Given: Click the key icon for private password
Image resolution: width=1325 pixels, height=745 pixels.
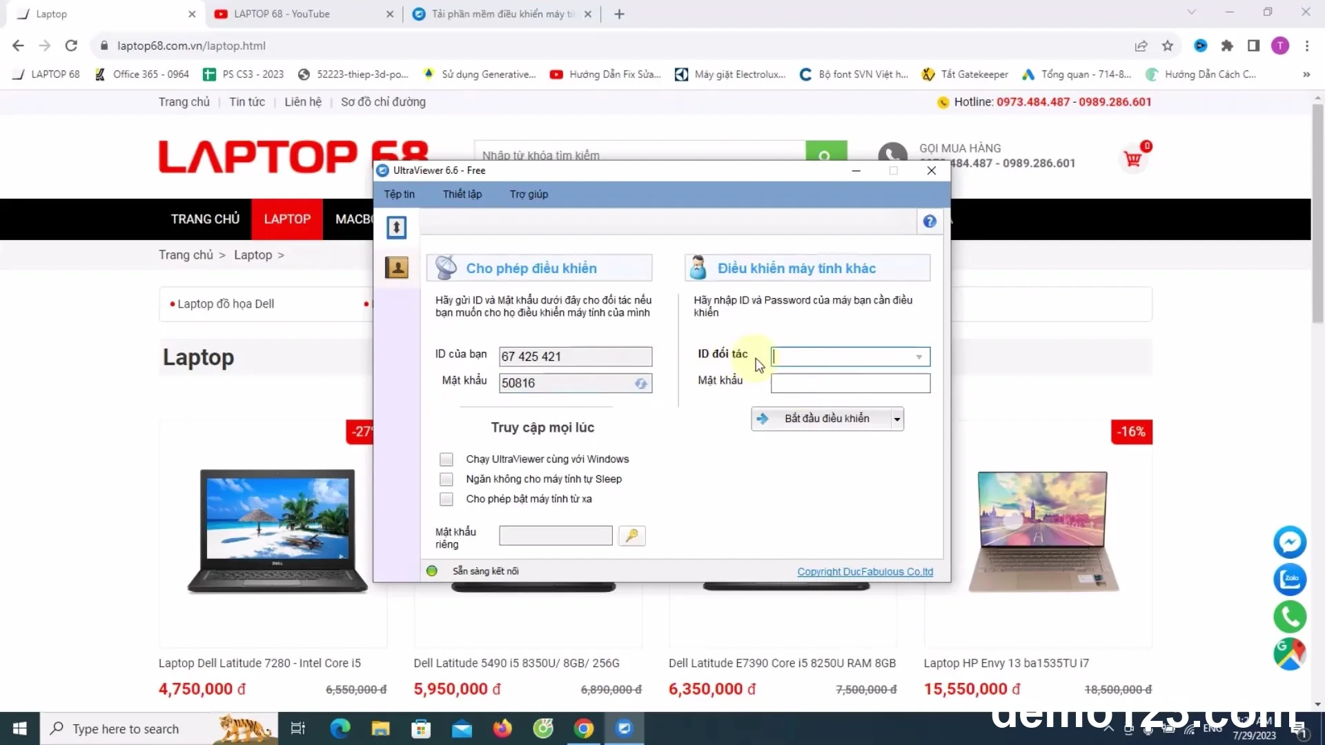Looking at the screenshot, I should coord(631,536).
